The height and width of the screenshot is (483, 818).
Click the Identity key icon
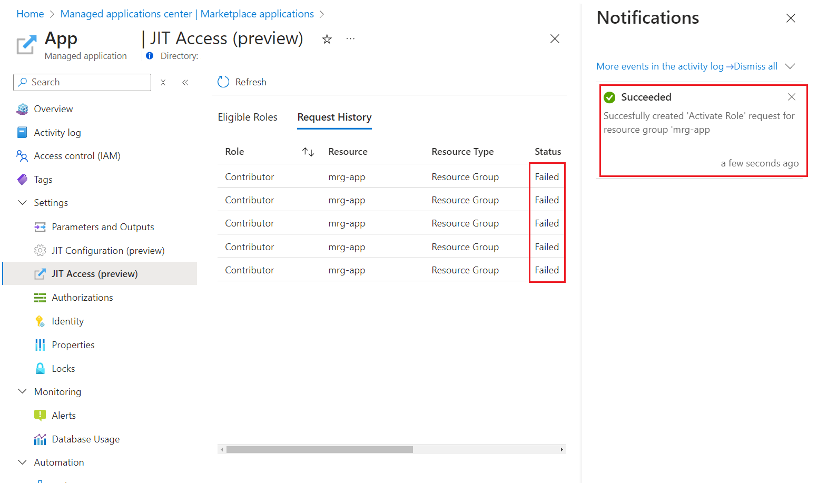pyautogui.click(x=40, y=321)
